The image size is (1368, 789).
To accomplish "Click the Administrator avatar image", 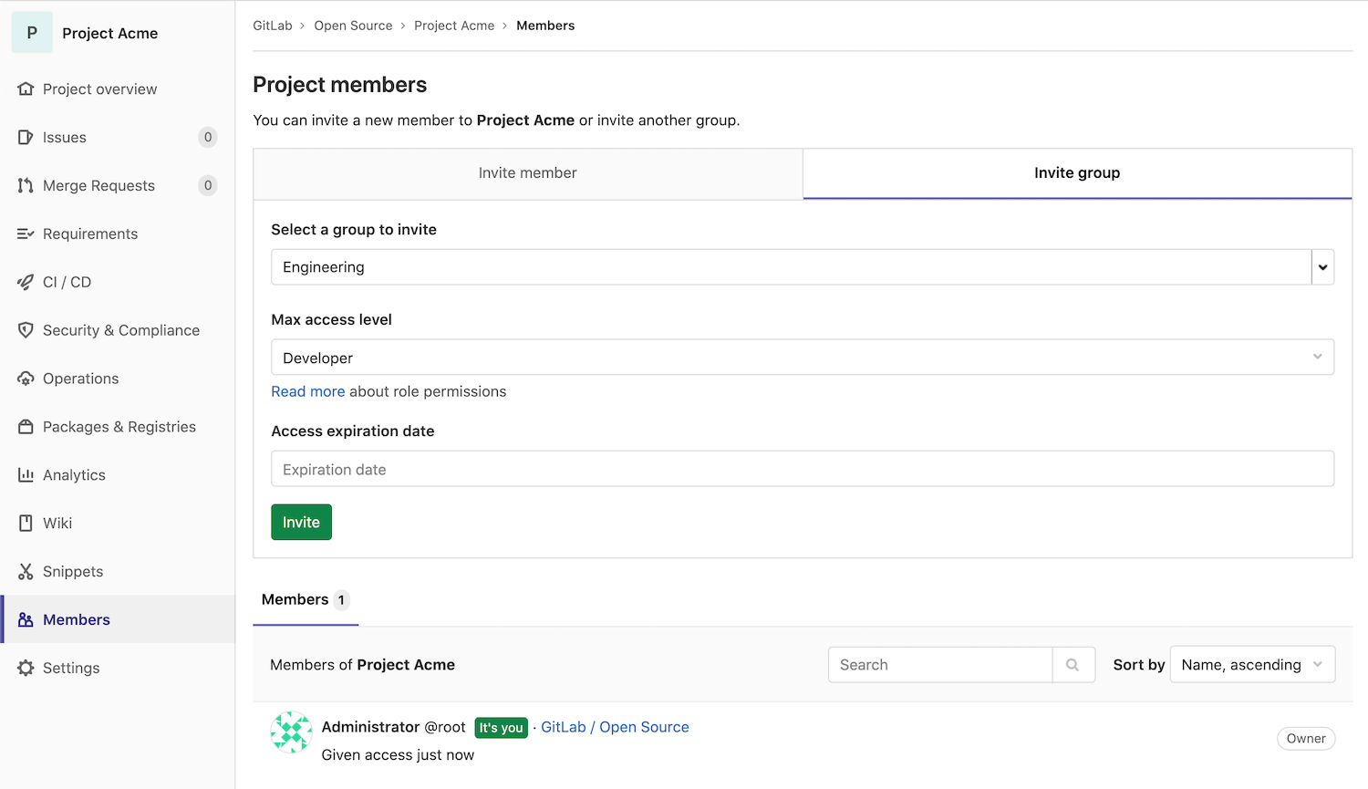I will (x=291, y=732).
